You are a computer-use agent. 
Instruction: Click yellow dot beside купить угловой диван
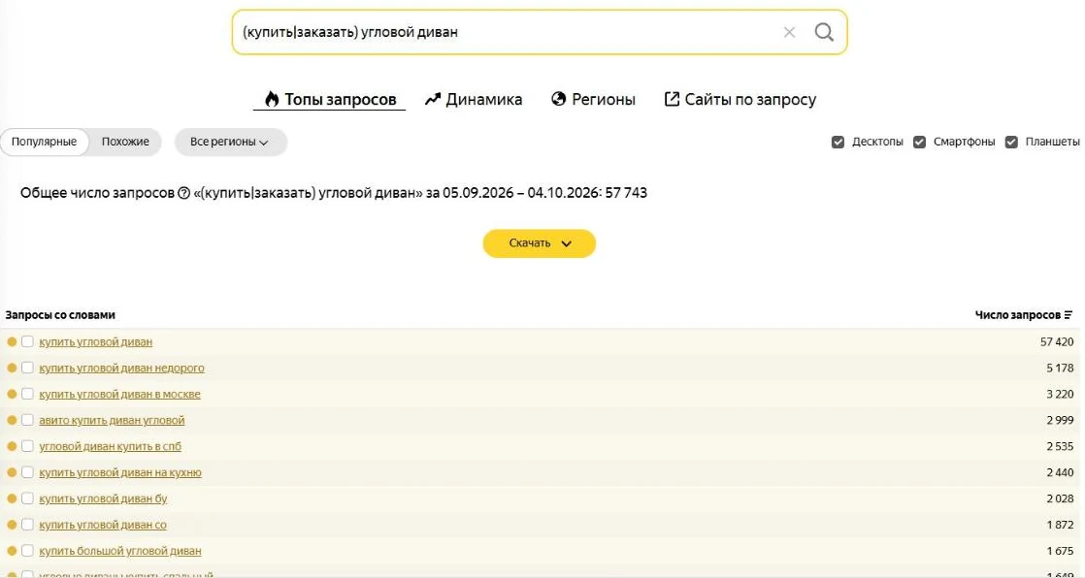[12, 341]
